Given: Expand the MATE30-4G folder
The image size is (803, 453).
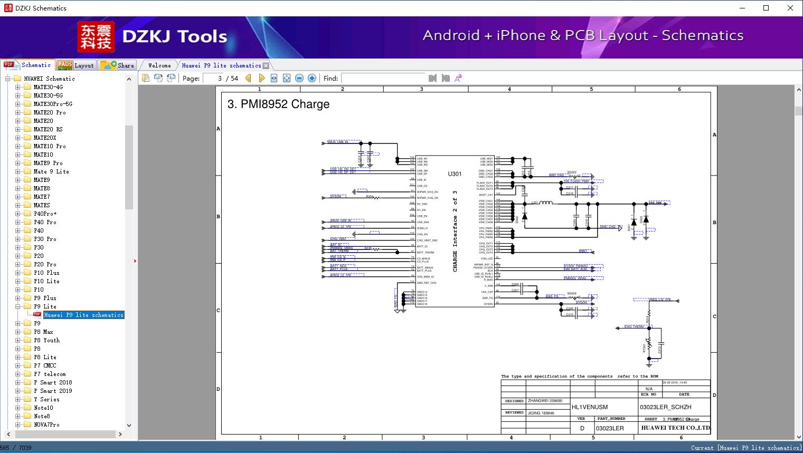Looking at the screenshot, I should click(17, 87).
